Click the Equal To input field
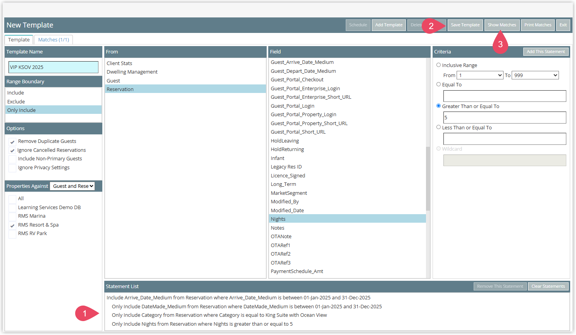The image size is (576, 335). pos(505,96)
